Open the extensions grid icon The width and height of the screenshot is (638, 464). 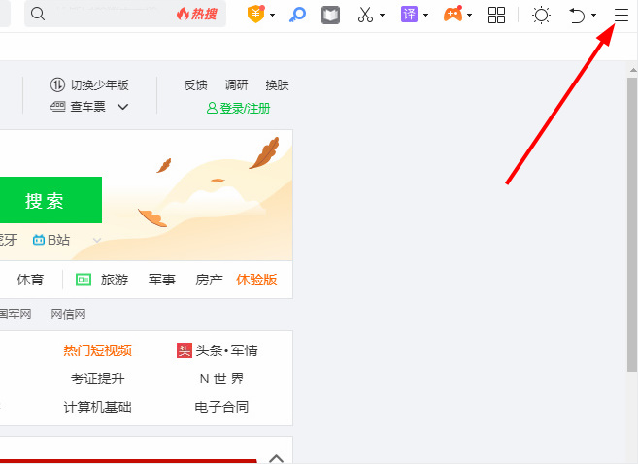pyautogui.click(x=496, y=16)
